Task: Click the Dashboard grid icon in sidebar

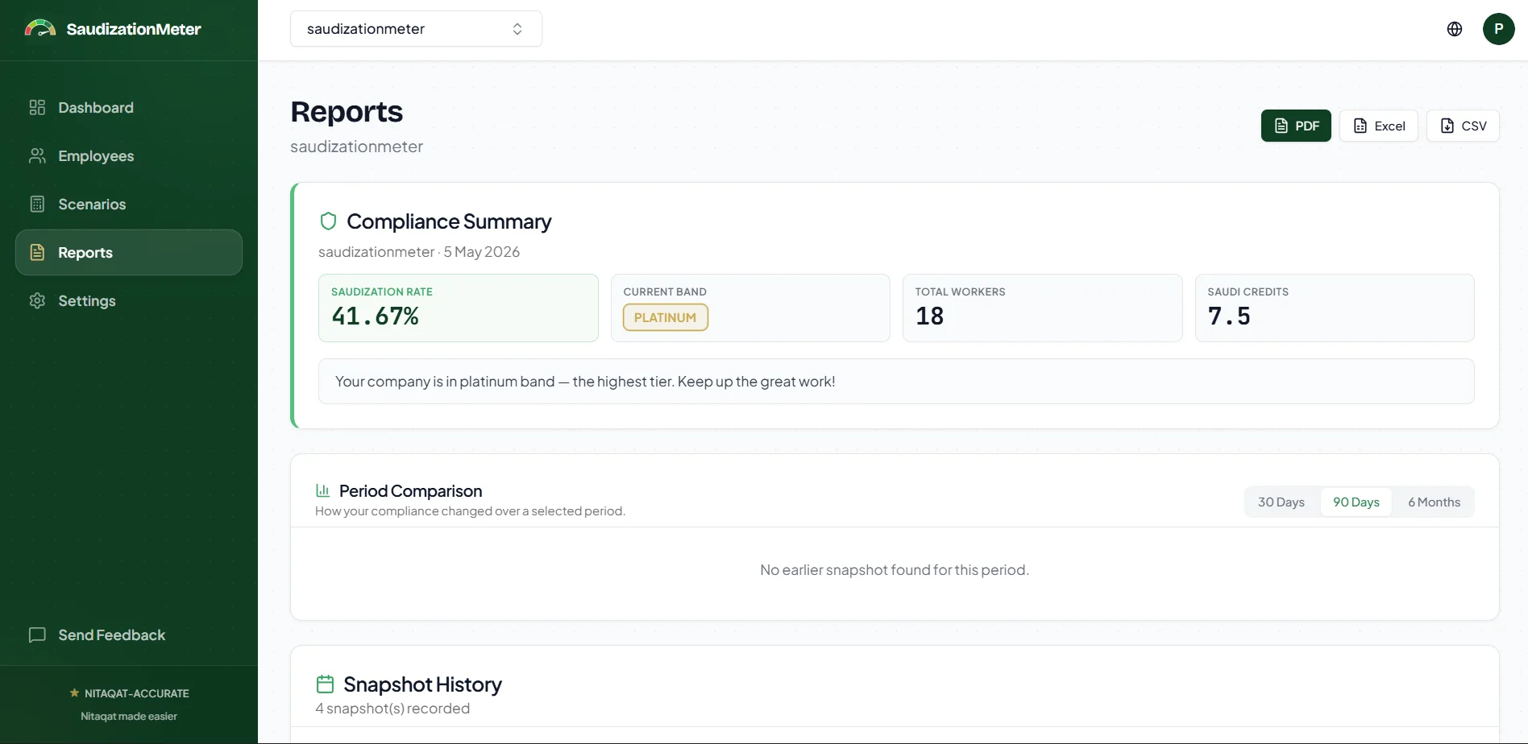Action: click(x=37, y=108)
